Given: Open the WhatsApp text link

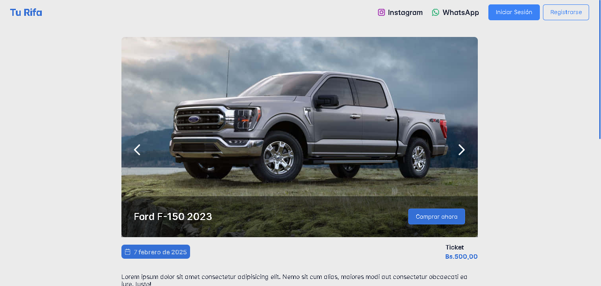Looking at the screenshot, I should coord(461,12).
